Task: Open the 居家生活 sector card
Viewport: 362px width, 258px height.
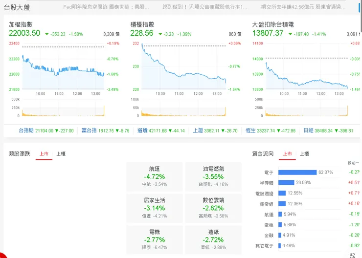Action: coord(155,208)
